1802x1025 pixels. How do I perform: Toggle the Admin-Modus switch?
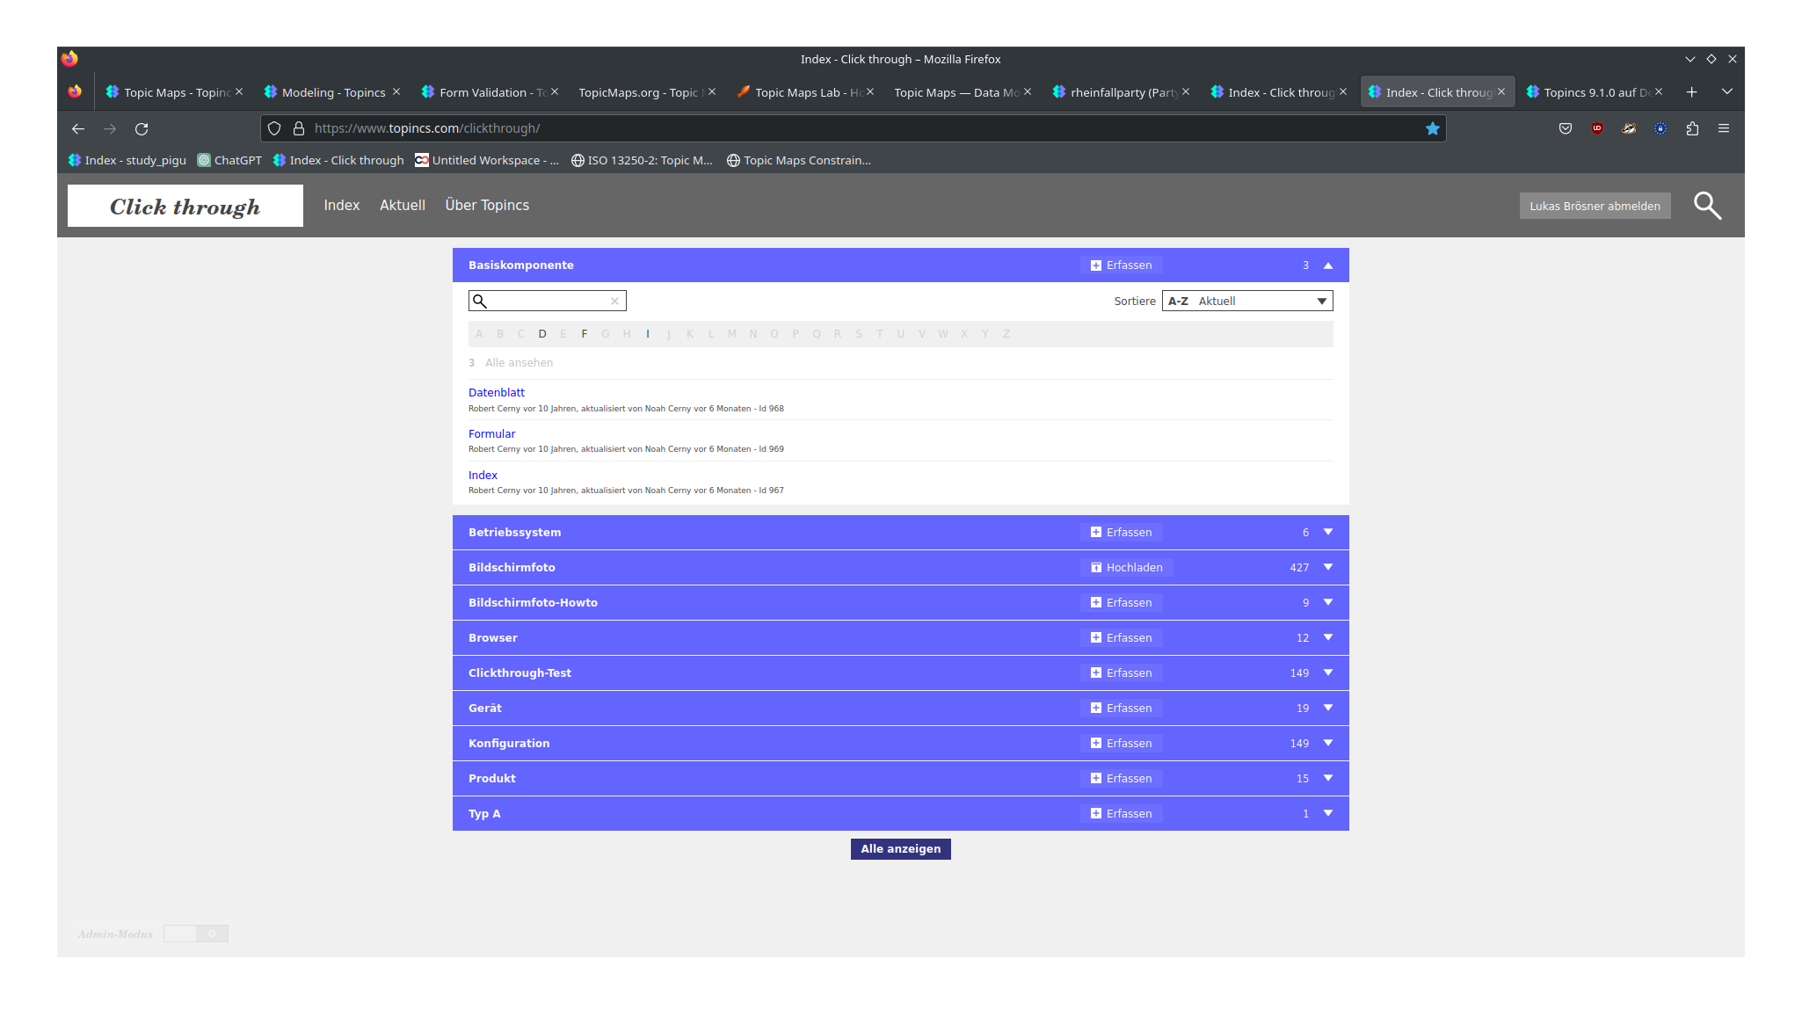[196, 934]
